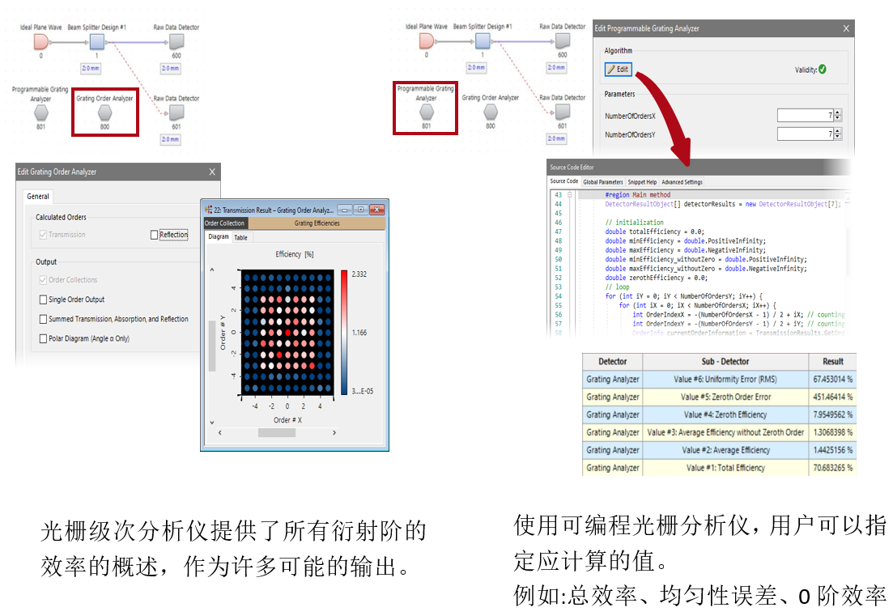Enable the Reflection checkbox

155,235
